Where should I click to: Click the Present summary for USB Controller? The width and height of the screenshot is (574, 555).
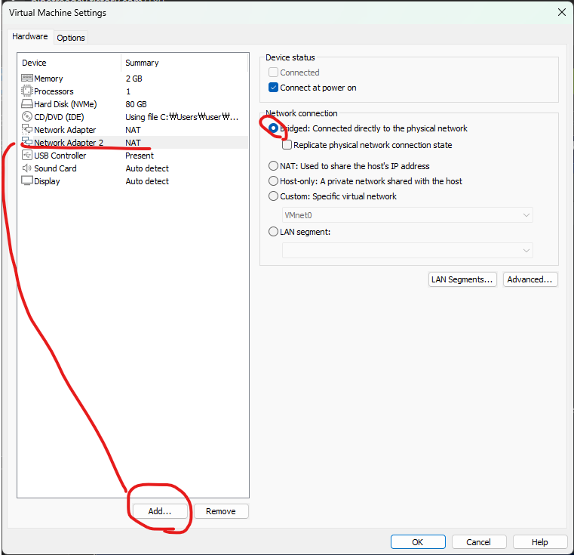pos(140,156)
